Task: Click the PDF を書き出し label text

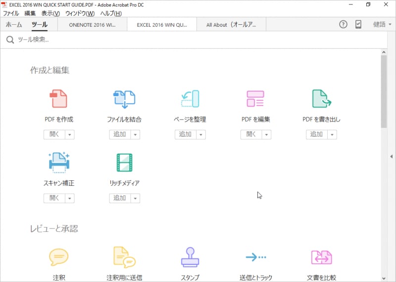Action: [321, 119]
